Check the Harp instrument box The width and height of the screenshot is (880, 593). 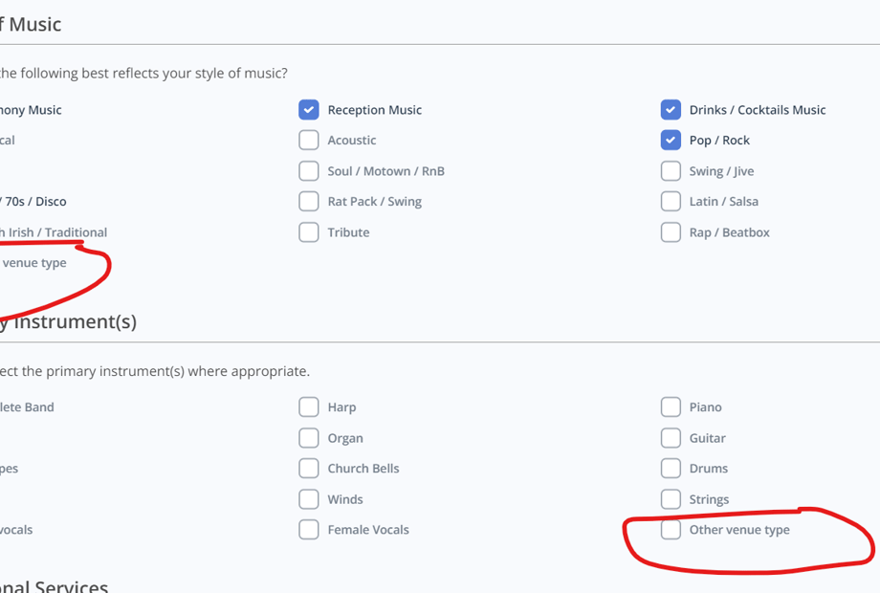pos(308,407)
